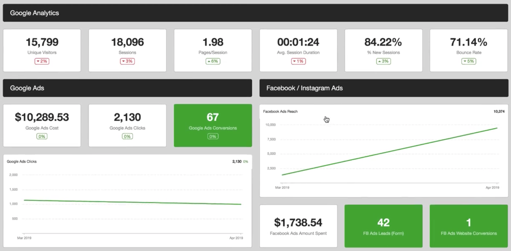The image size is (511, 251).
Task: Open the Unique Visitors 15,799 card
Action: point(42,50)
